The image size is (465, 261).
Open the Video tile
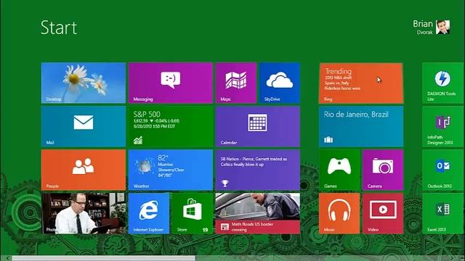coord(383,213)
